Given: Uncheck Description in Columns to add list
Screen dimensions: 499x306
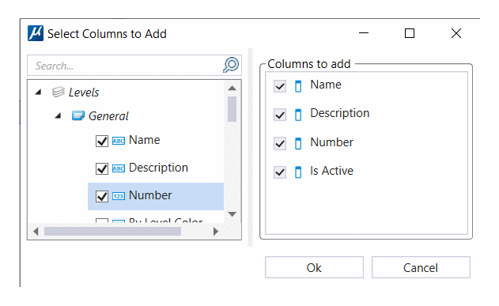Looking at the screenshot, I should point(280,115).
